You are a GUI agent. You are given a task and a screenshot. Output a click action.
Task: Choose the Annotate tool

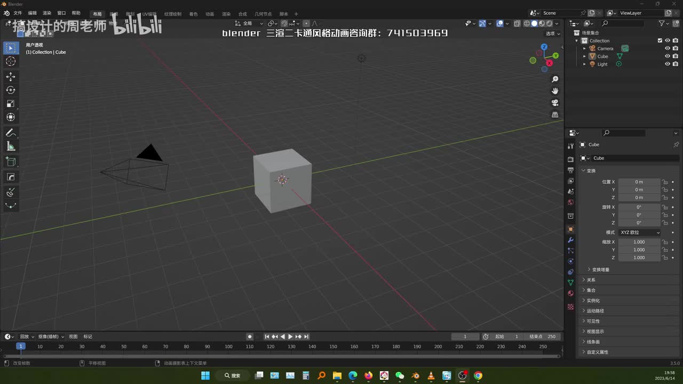(x=11, y=133)
